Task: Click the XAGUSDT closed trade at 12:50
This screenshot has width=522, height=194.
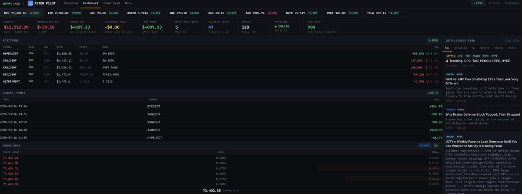Action: pos(221,122)
